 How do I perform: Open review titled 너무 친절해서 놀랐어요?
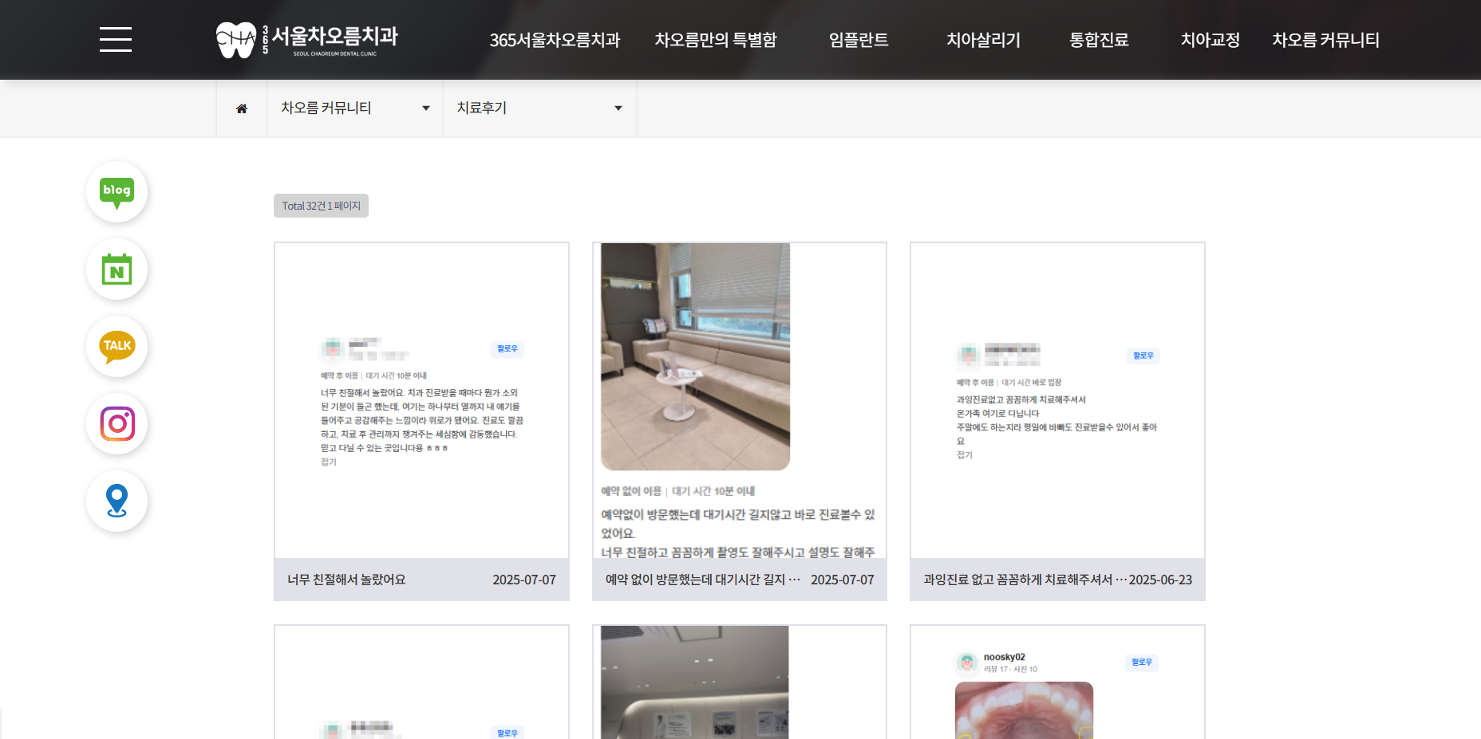pos(346,580)
